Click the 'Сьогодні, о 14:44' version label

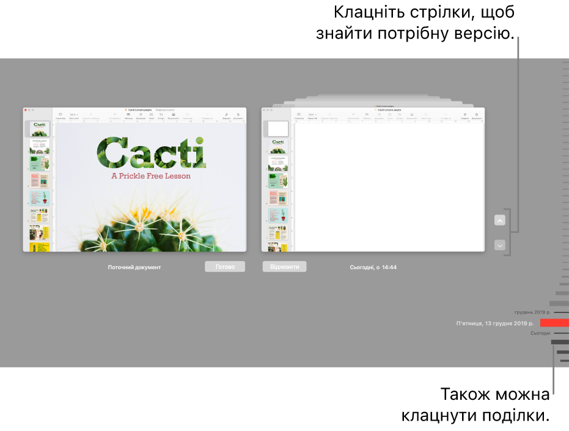[x=373, y=267]
